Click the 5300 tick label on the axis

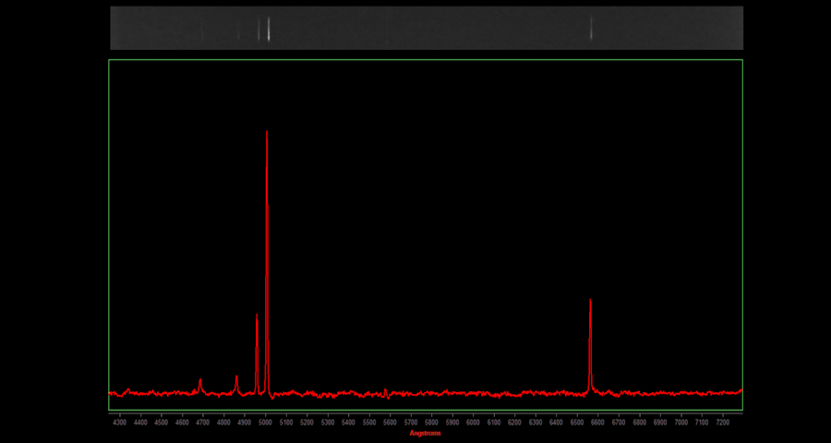click(328, 422)
